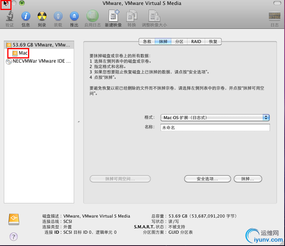Click the toolbar toggle pill button in title bar
The image size is (285, 246).
[x=277, y=3]
